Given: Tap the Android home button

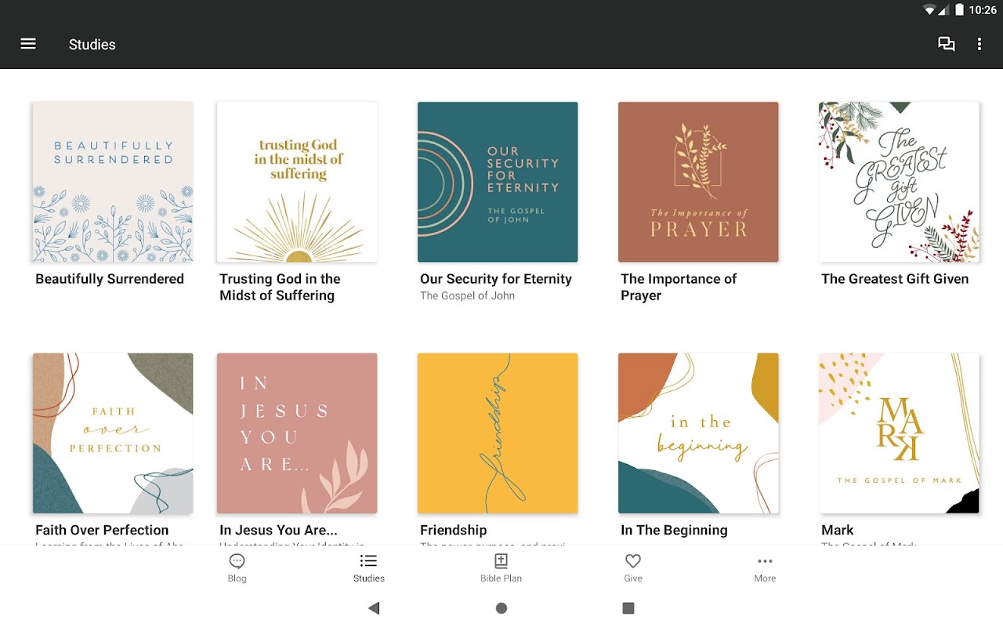Looking at the screenshot, I should (501, 607).
